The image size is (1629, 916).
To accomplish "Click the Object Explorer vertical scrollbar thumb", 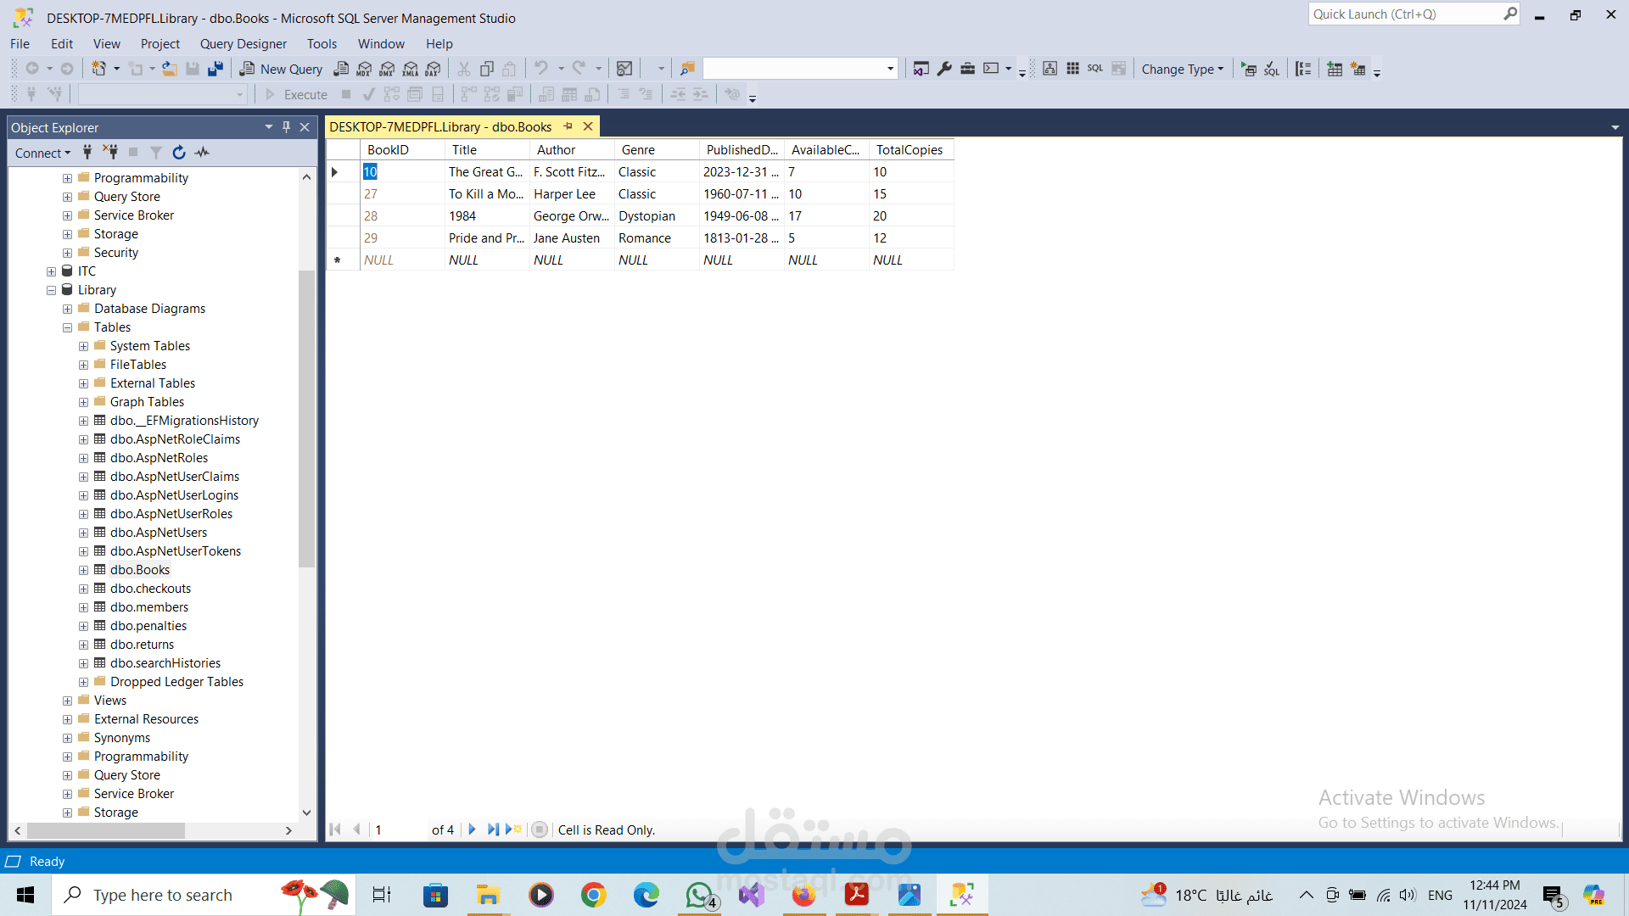I will coord(306,418).
